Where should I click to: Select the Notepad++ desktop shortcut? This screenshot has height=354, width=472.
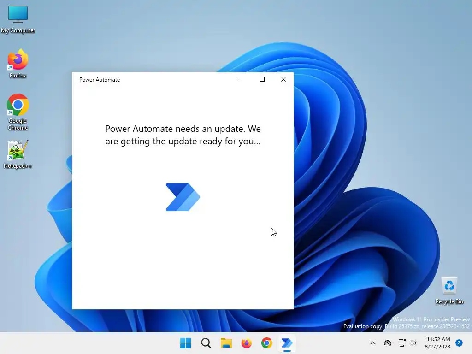tap(18, 154)
